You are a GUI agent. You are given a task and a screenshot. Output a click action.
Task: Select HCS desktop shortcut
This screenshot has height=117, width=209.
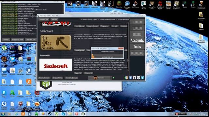[70, 5]
